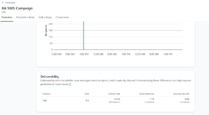209x115 pixels.
Task: Click the 240 y-axis value
Action: point(51,24)
